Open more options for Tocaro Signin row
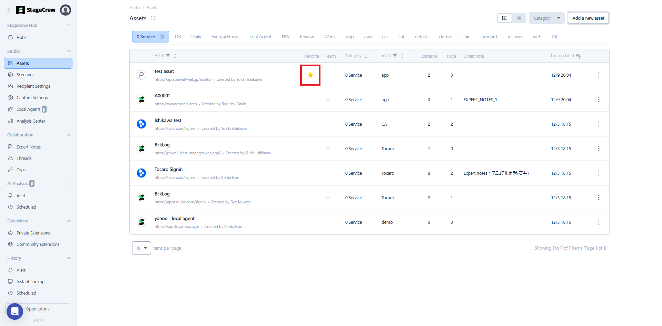The image size is (662, 326). [x=599, y=173]
